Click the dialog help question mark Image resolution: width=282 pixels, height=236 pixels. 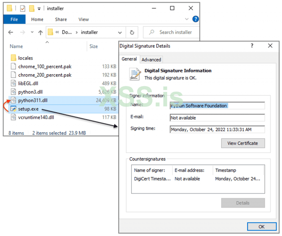point(252,46)
